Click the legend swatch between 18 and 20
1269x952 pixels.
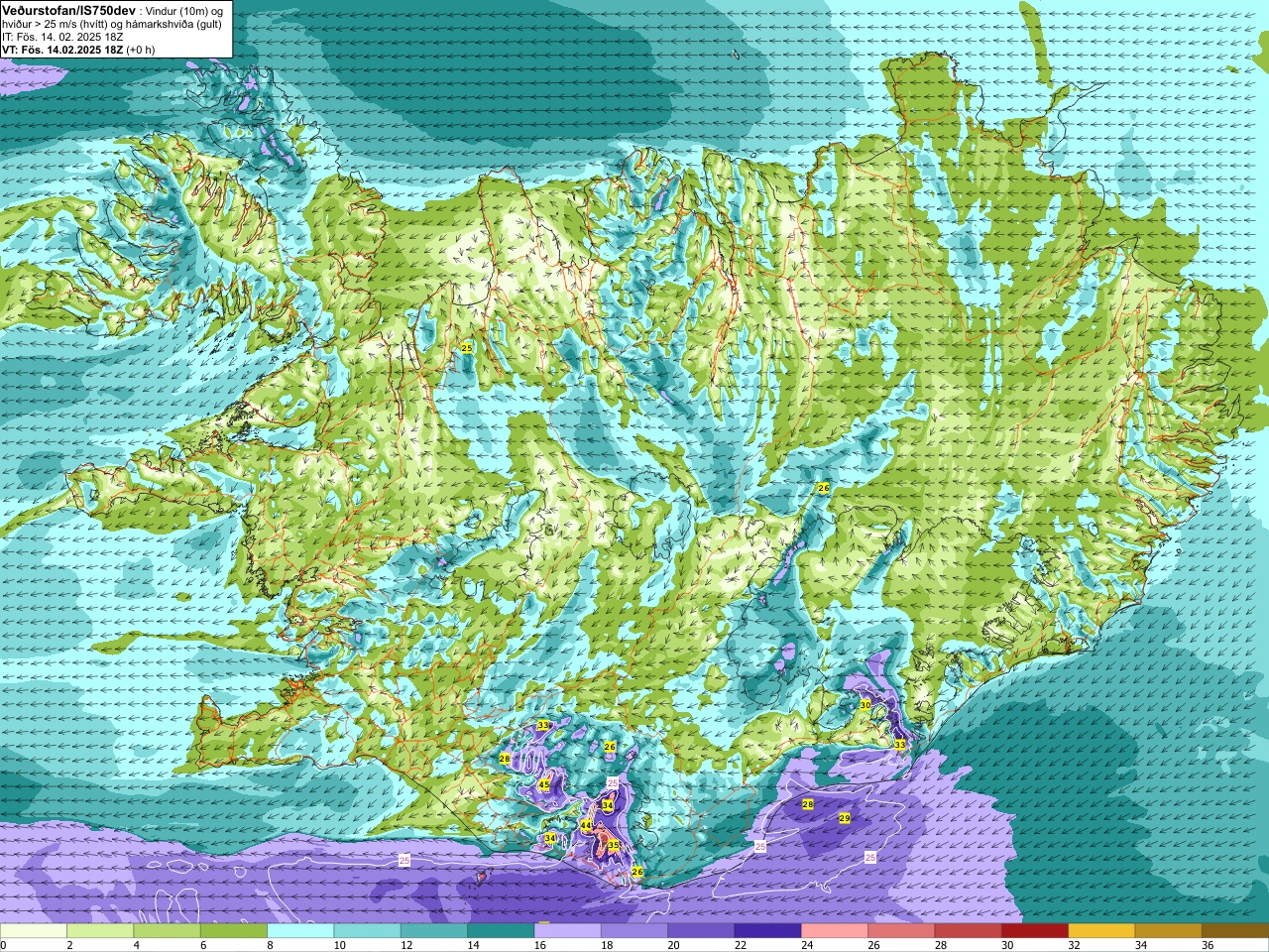pos(634,931)
